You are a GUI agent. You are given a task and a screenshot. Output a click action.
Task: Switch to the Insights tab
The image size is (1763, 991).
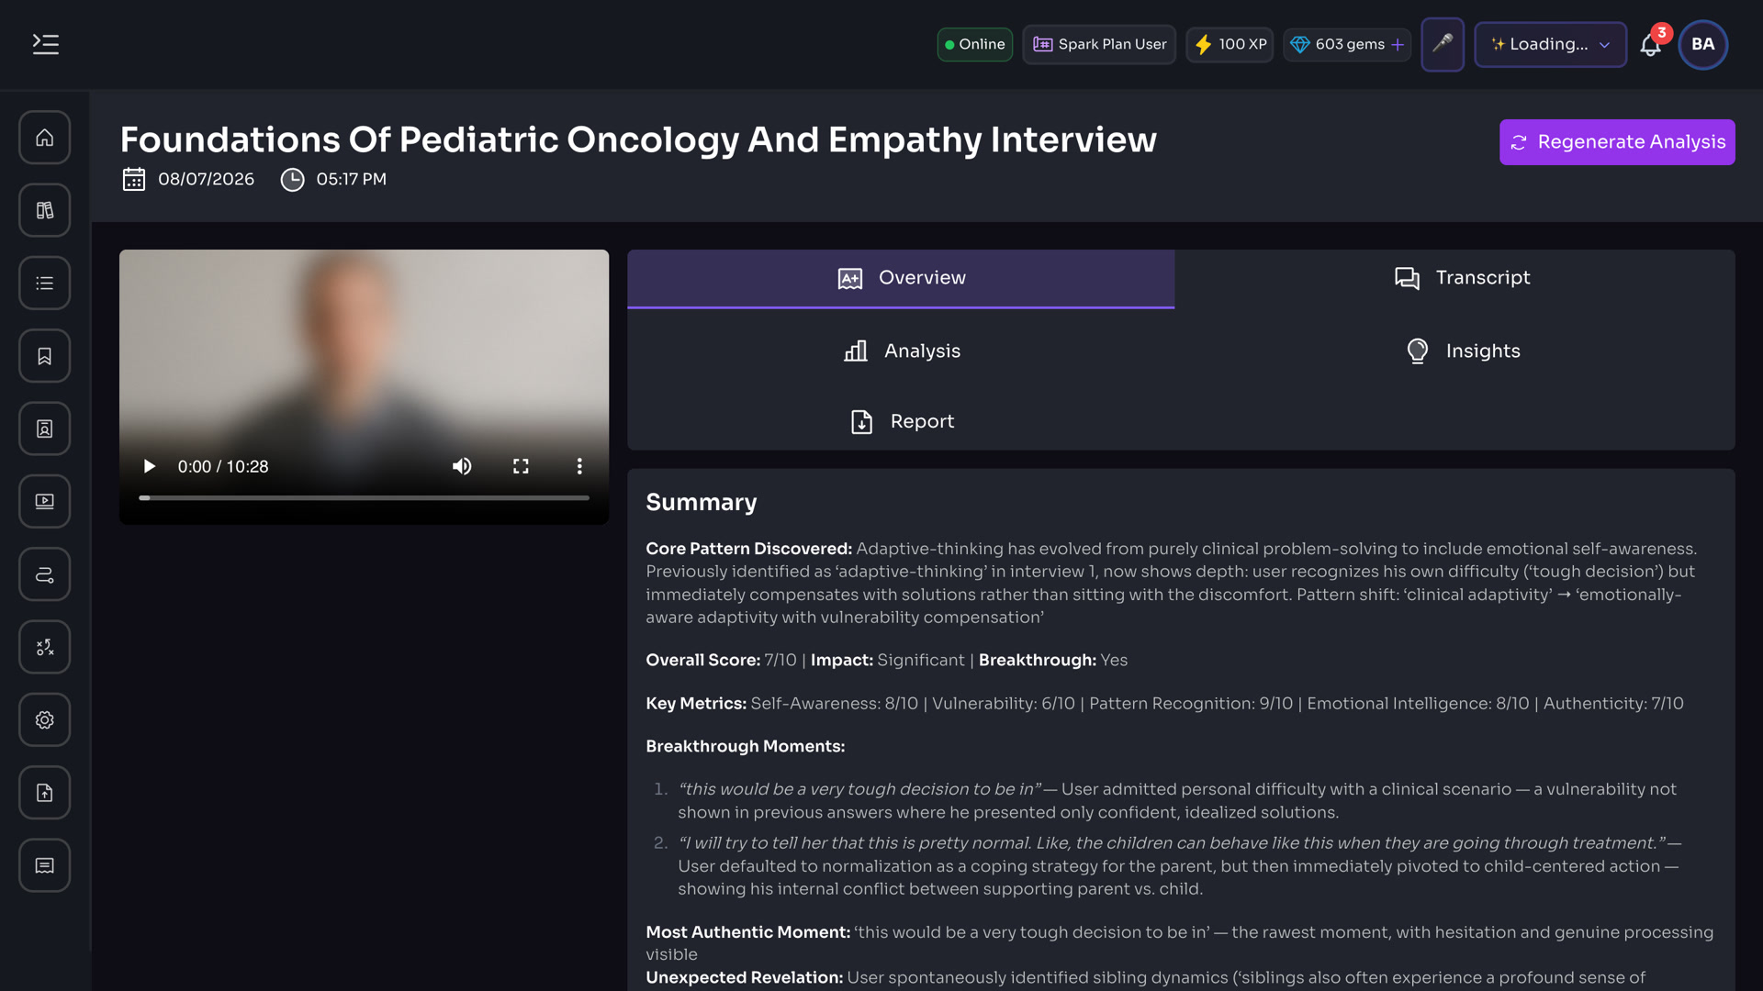coord(1462,351)
